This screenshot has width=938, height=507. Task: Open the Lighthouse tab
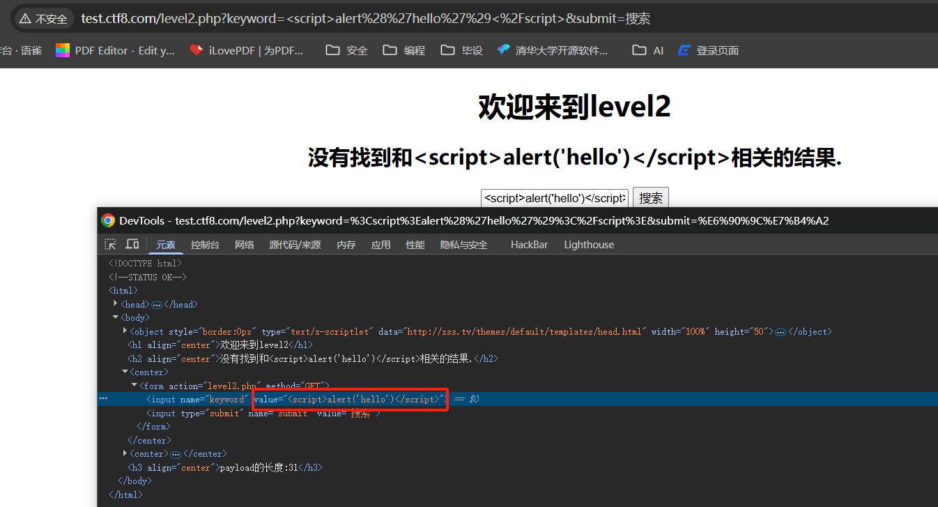pos(589,245)
